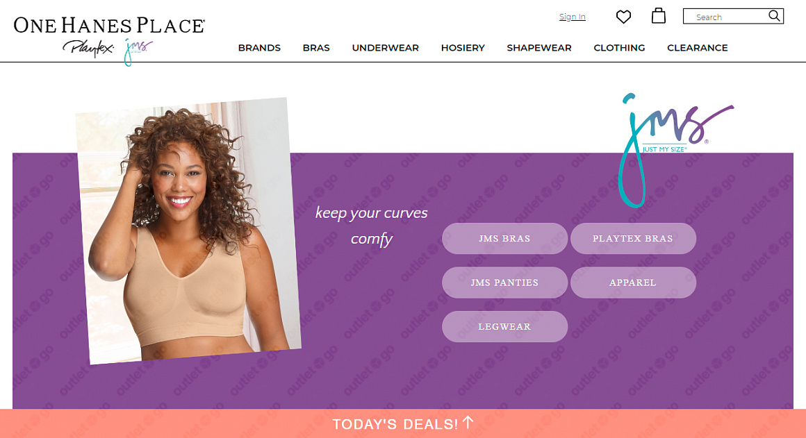Click the model photo in the banner
This screenshot has height=438, width=806.
[188, 230]
